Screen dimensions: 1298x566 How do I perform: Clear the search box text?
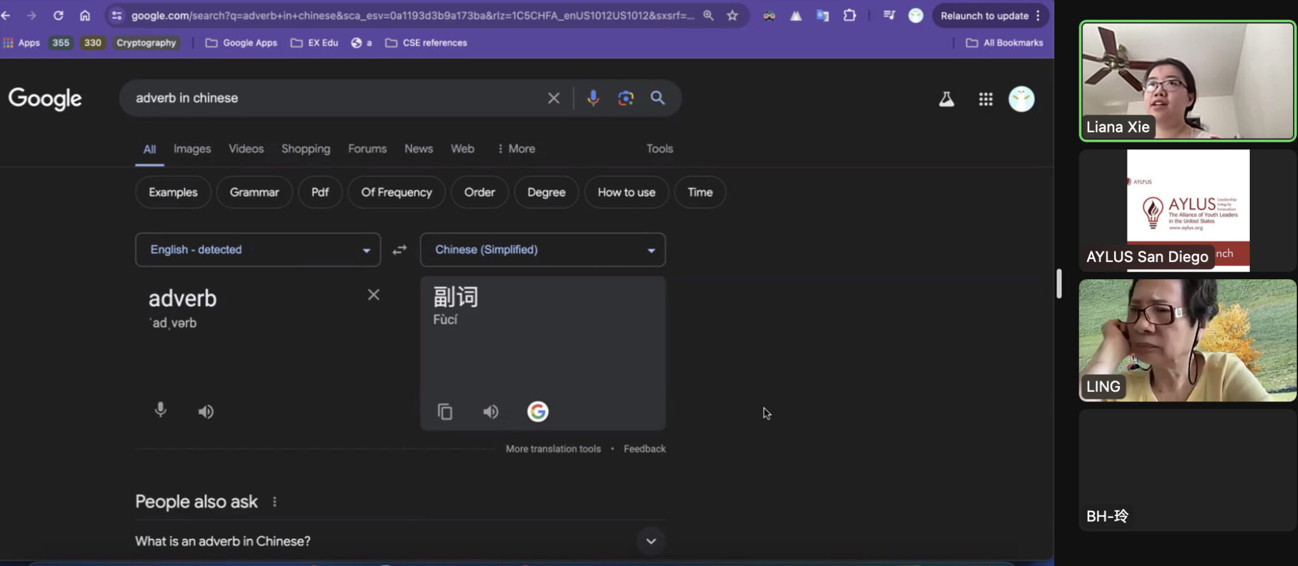click(x=553, y=98)
